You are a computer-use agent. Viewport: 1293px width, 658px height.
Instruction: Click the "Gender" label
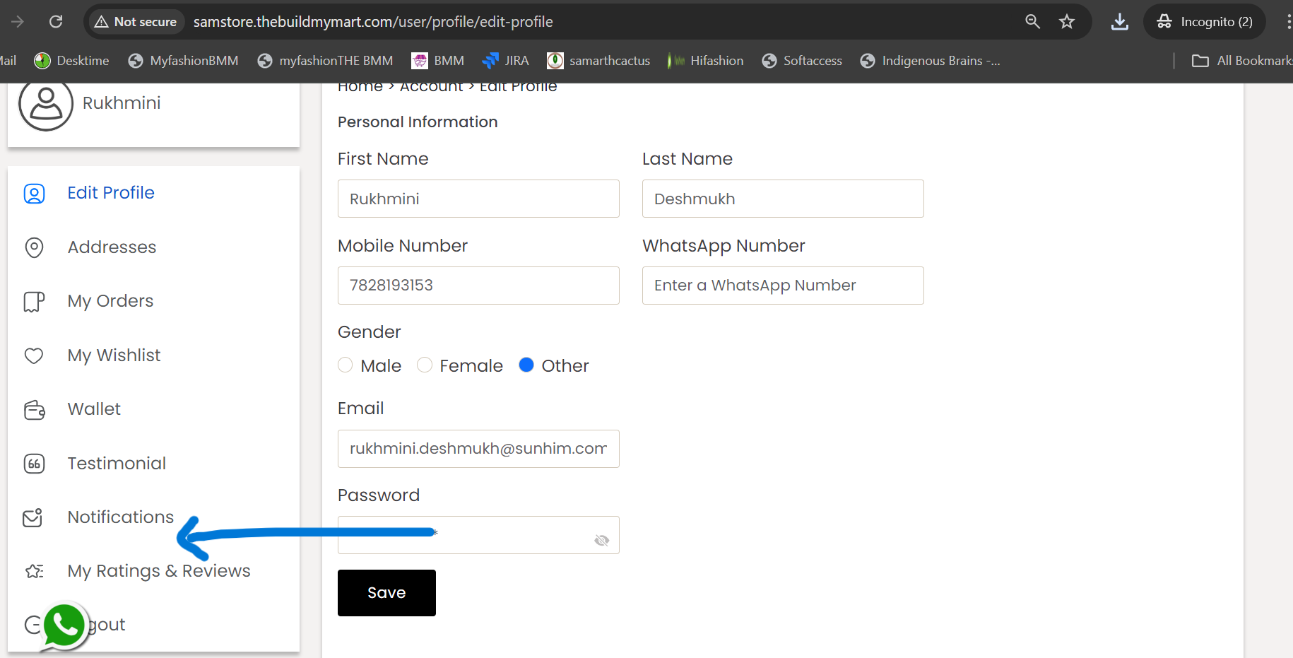point(370,332)
